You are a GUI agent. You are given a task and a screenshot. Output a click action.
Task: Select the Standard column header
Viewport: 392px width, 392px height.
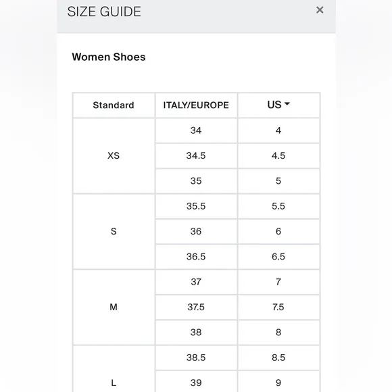(x=114, y=105)
